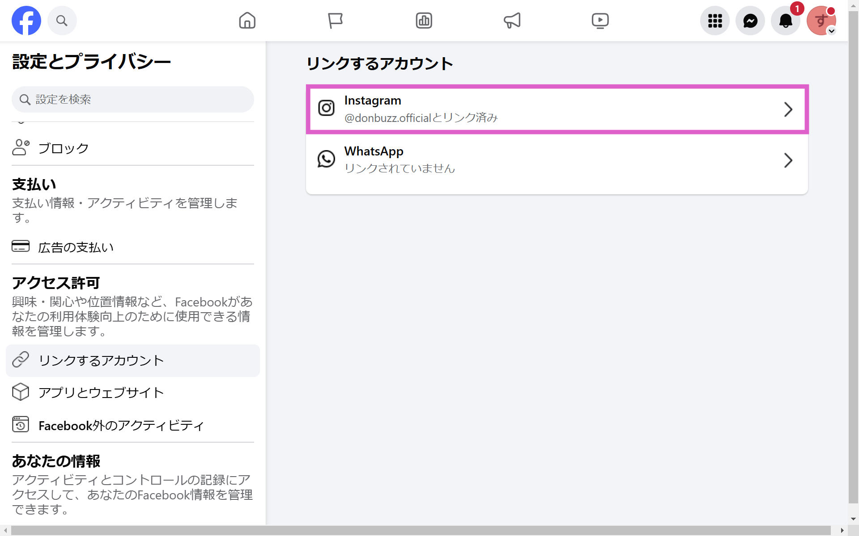Open Messenger from the chat bubble icon
This screenshot has height=536, width=859.
(750, 20)
